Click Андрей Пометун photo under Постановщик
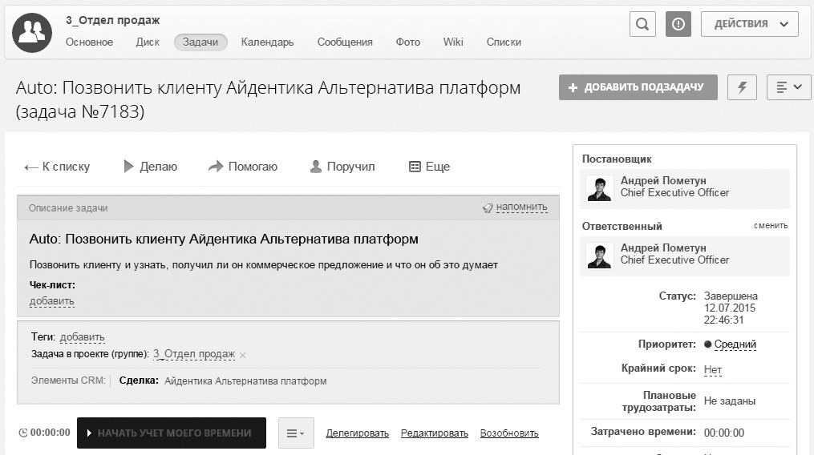 (x=600, y=188)
